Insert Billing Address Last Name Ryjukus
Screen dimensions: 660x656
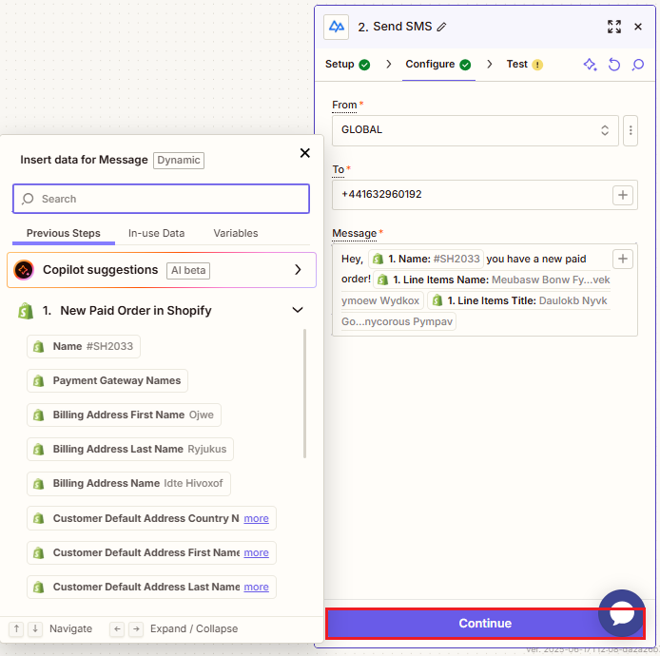tap(130, 450)
